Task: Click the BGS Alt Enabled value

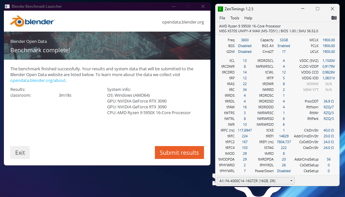Action: tap(284, 46)
